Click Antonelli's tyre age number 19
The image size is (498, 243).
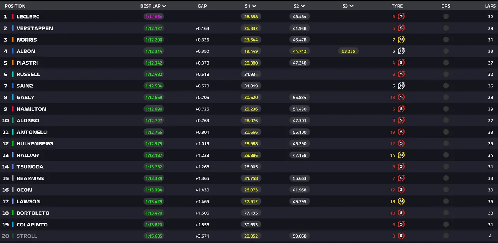click(x=393, y=132)
